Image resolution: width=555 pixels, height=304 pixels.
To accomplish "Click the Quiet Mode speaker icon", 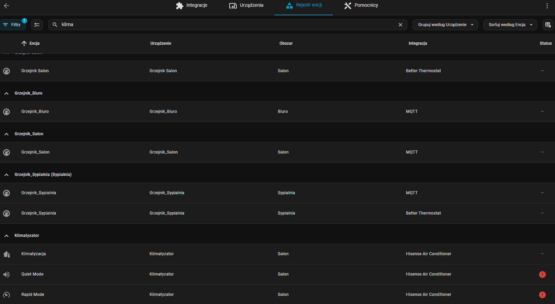I will [x=6, y=275].
